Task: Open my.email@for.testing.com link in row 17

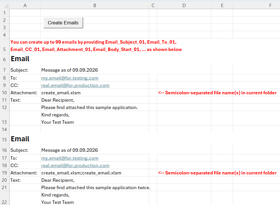Action: pos(70,158)
